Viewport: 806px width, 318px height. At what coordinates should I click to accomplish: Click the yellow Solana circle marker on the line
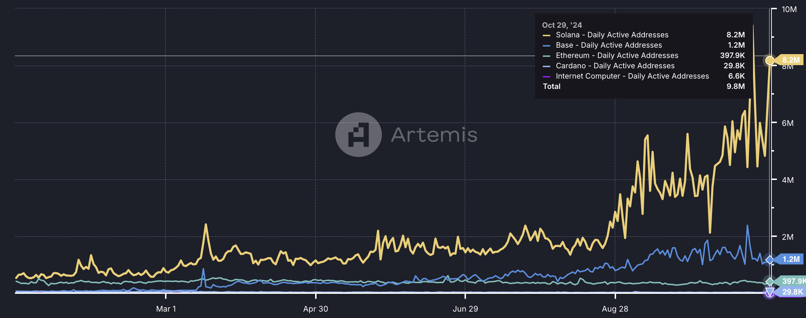[x=770, y=60]
